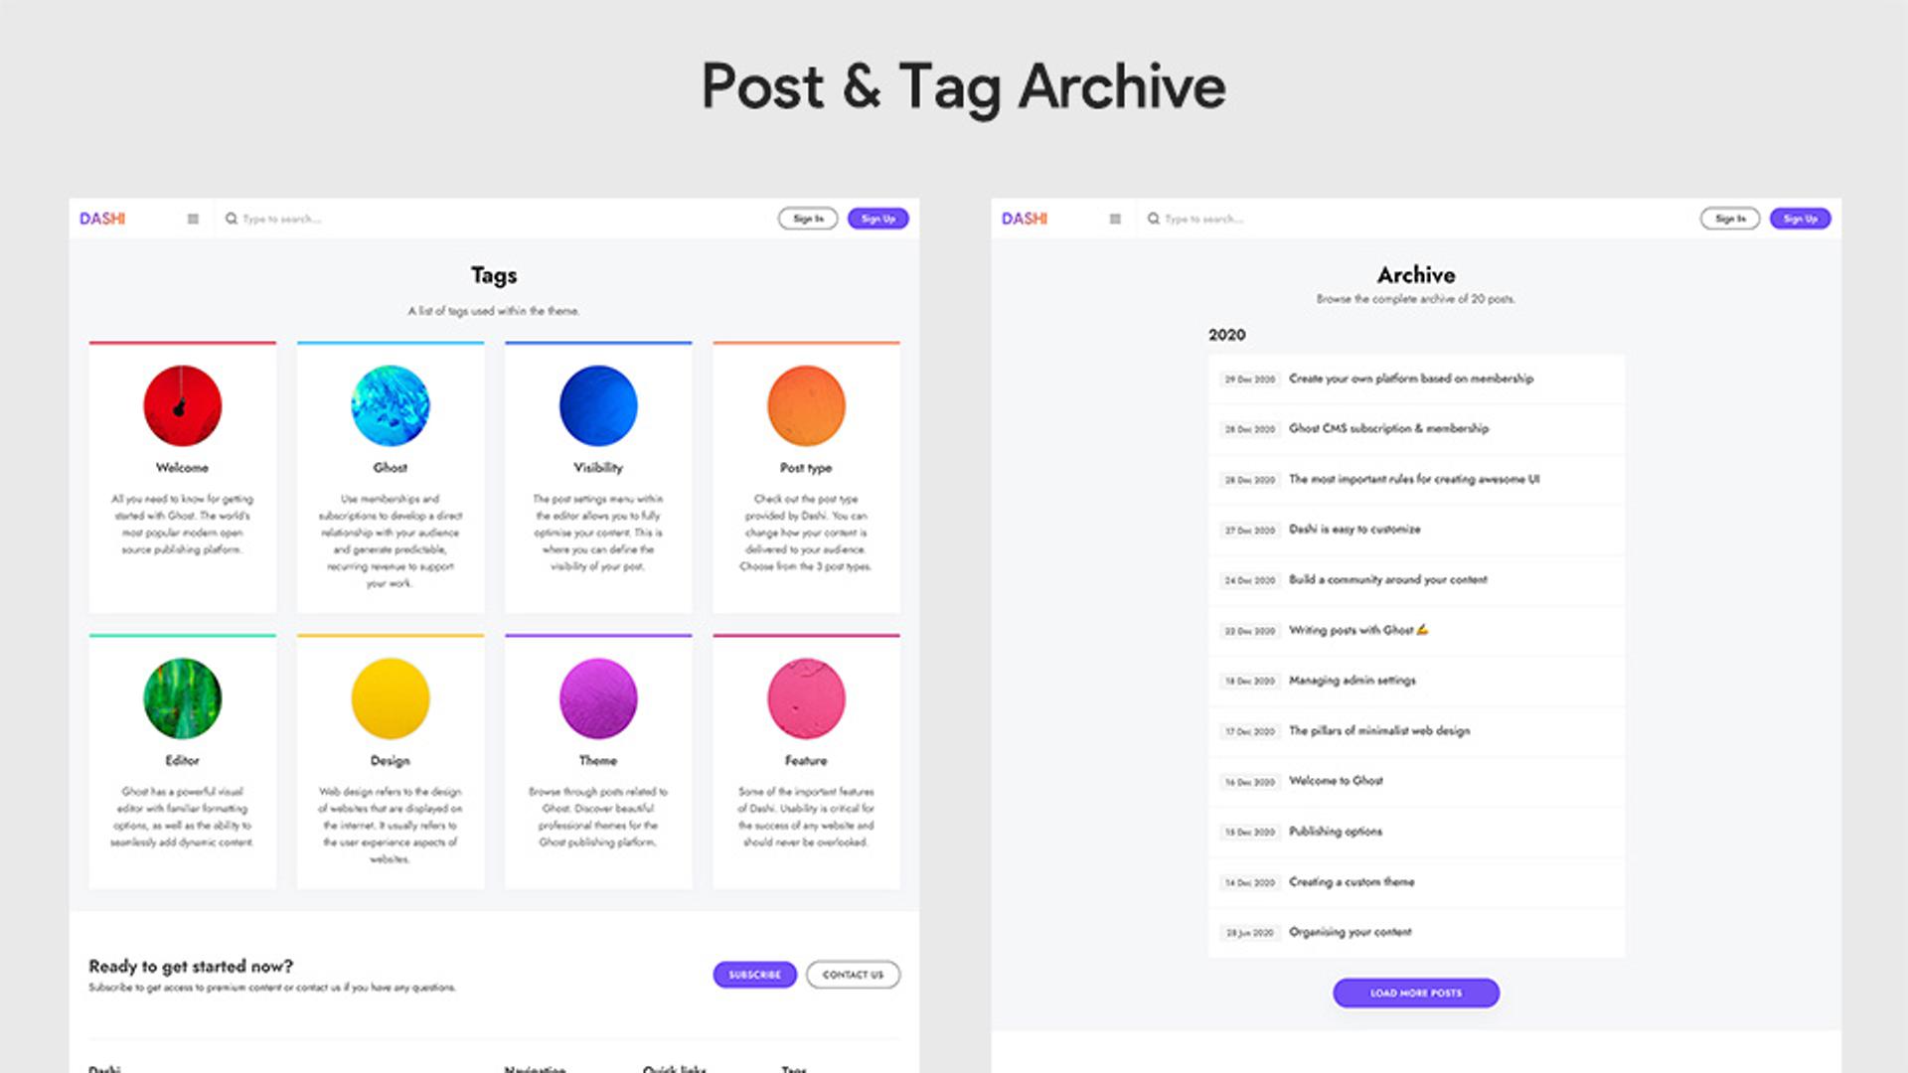This screenshot has height=1073, width=1908.
Task: Click the hamburger menu icon left panel
Action: click(193, 219)
